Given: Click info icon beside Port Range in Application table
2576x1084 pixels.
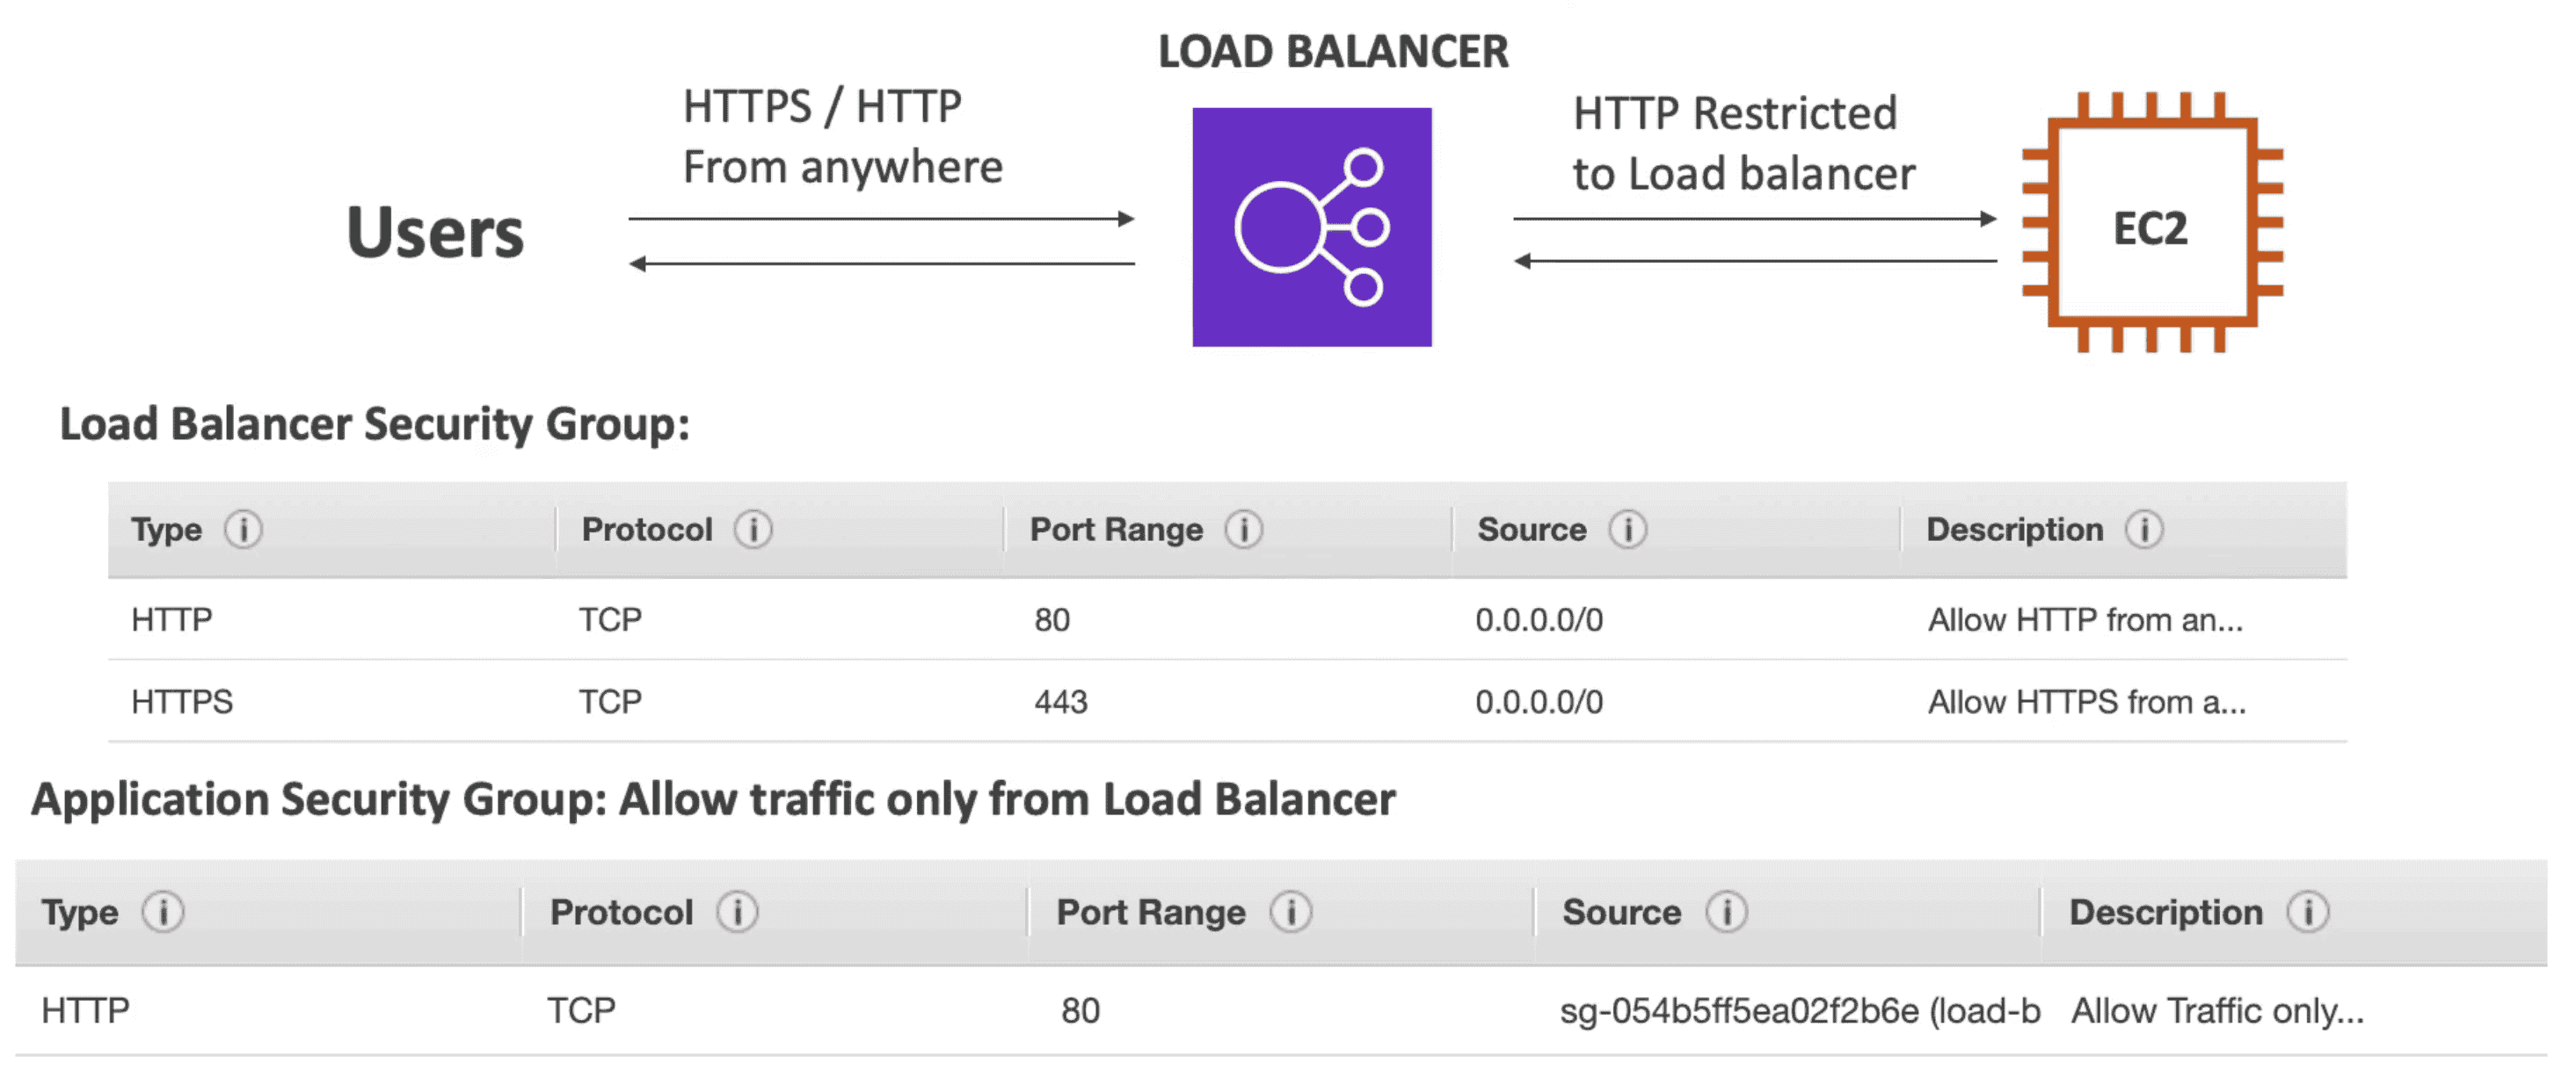Looking at the screenshot, I should click(x=1290, y=911).
